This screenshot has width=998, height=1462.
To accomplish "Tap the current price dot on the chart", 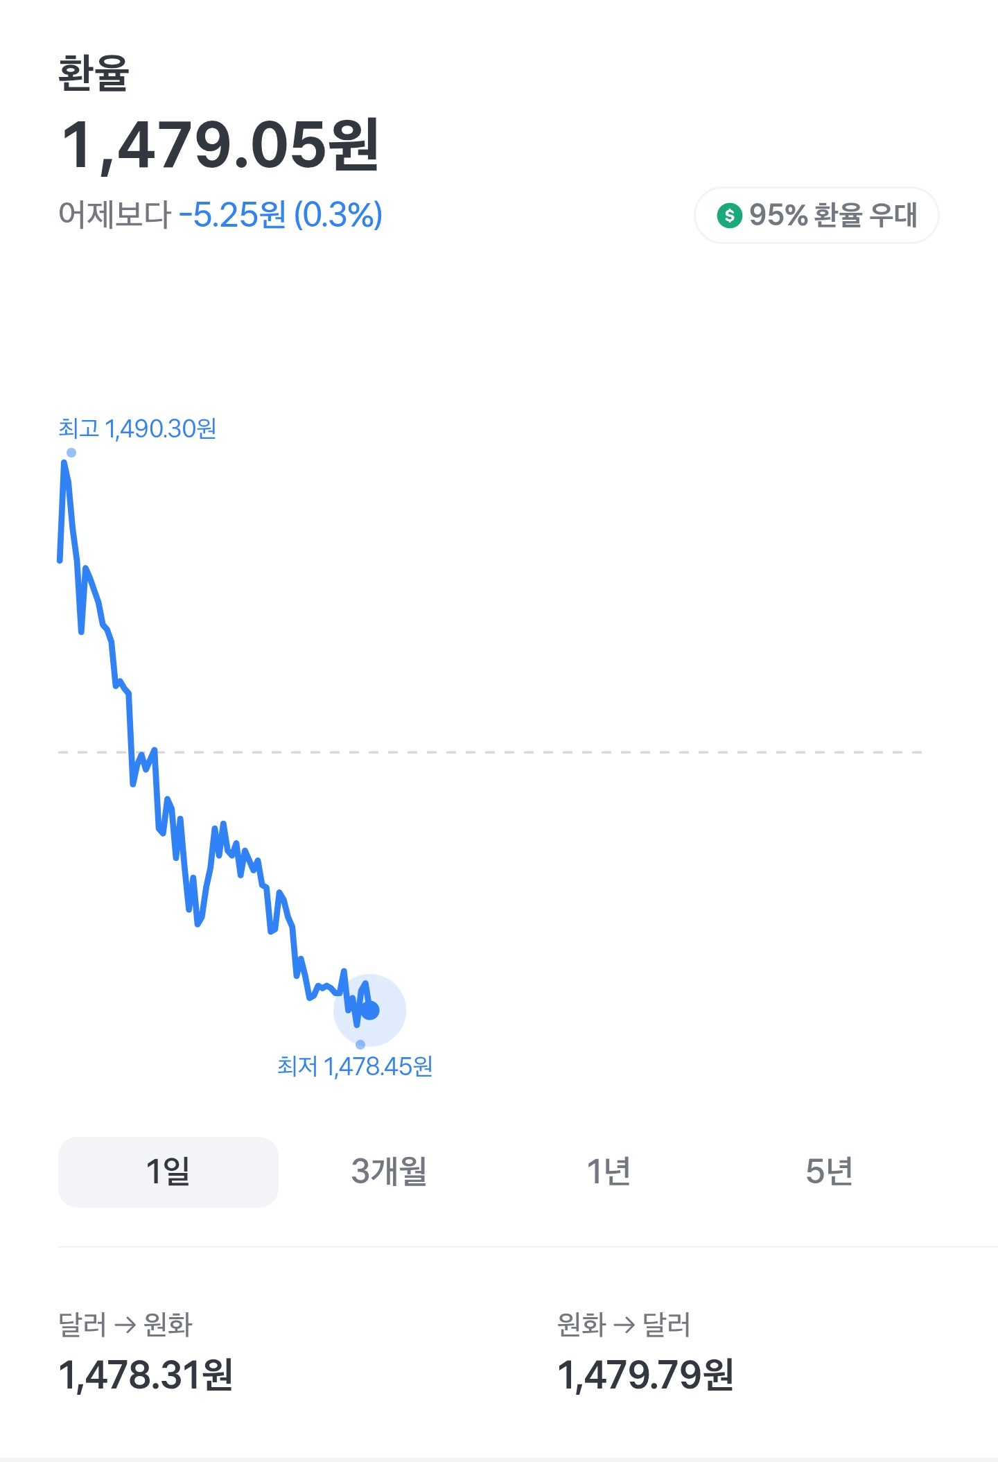I will [x=370, y=1010].
